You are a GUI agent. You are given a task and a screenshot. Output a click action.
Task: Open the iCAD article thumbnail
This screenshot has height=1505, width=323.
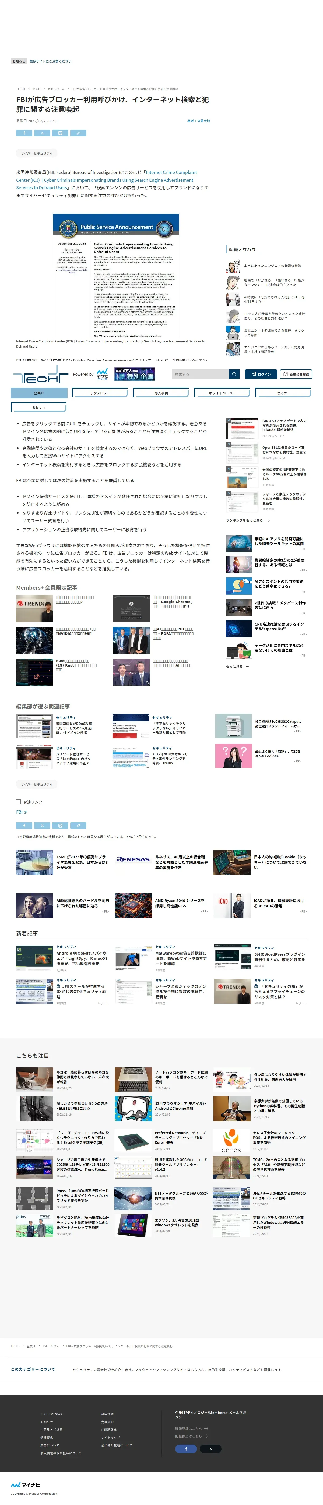[232, 906]
